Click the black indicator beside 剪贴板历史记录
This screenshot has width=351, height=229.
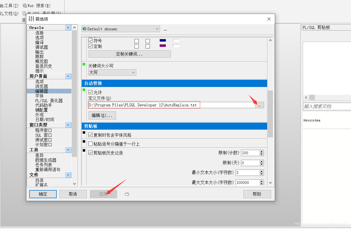coord(84,150)
